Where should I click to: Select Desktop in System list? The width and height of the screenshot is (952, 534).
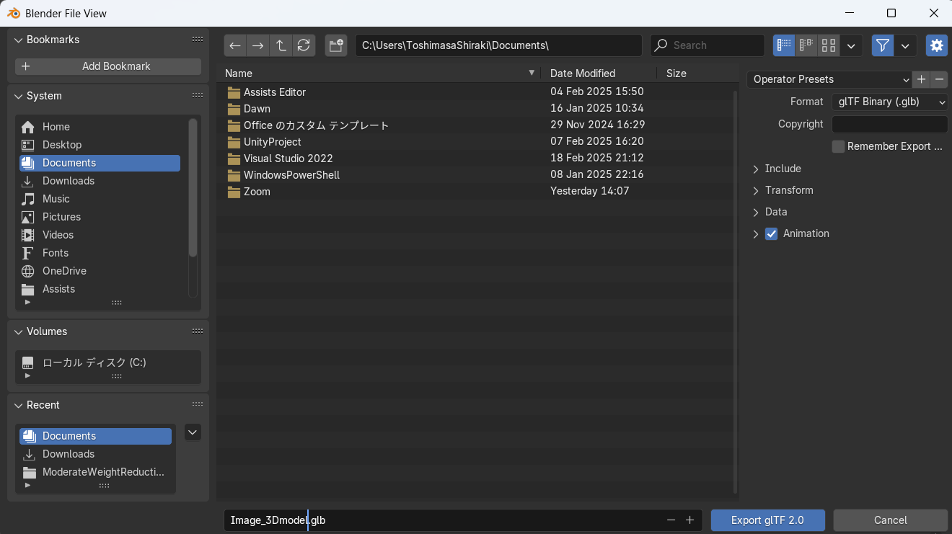[x=62, y=145]
